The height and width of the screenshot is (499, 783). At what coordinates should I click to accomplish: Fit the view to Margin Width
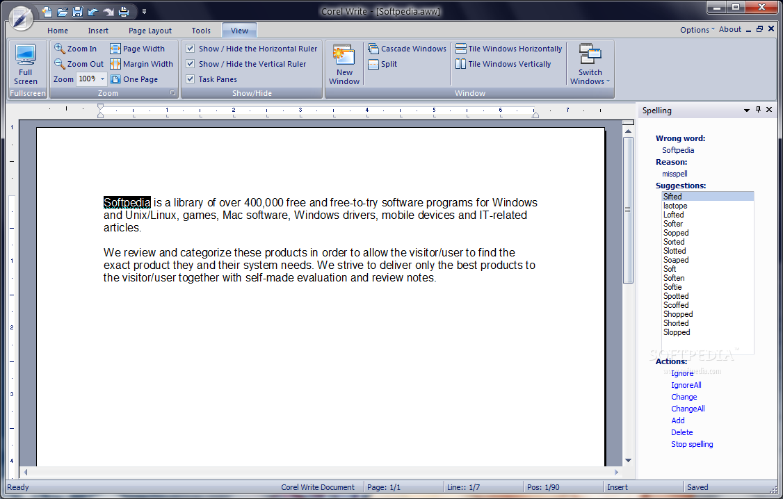(142, 64)
